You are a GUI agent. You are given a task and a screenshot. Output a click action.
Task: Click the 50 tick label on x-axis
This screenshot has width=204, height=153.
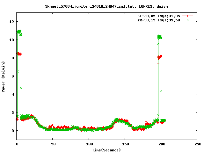click(53, 144)
